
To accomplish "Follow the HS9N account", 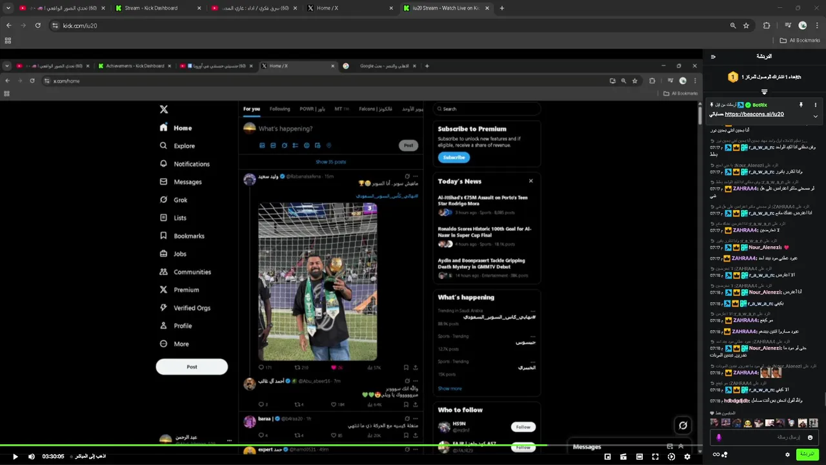I will [523, 427].
